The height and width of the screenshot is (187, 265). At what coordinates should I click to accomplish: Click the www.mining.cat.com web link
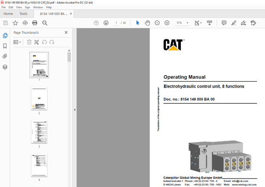(x=244, y=184)
